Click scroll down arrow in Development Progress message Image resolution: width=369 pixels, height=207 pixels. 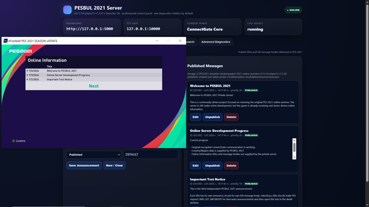pos(294,157)
